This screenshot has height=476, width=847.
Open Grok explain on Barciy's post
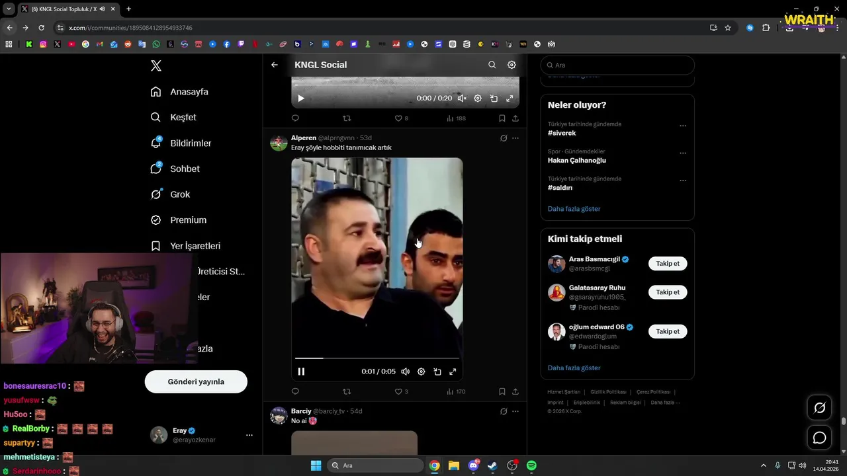[504, 411]
